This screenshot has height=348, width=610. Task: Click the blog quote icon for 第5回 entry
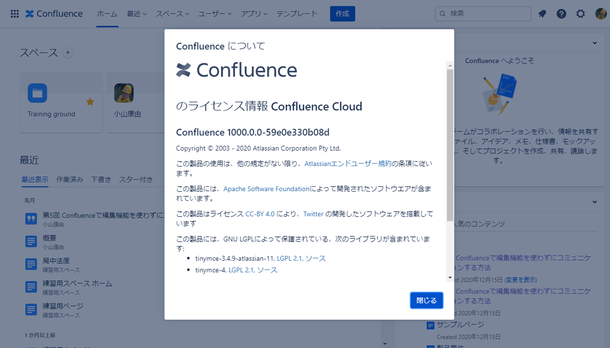tap(31, 219)
